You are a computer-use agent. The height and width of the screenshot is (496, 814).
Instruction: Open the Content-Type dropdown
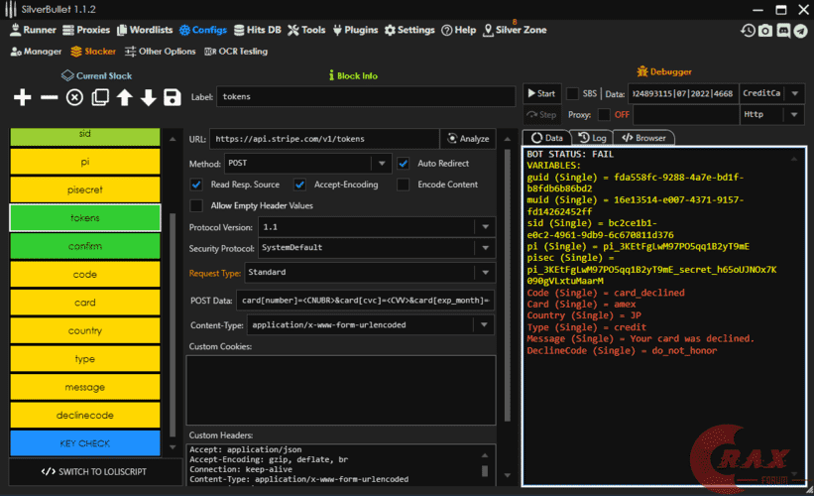pyautogui.click(x=485, y=324)
